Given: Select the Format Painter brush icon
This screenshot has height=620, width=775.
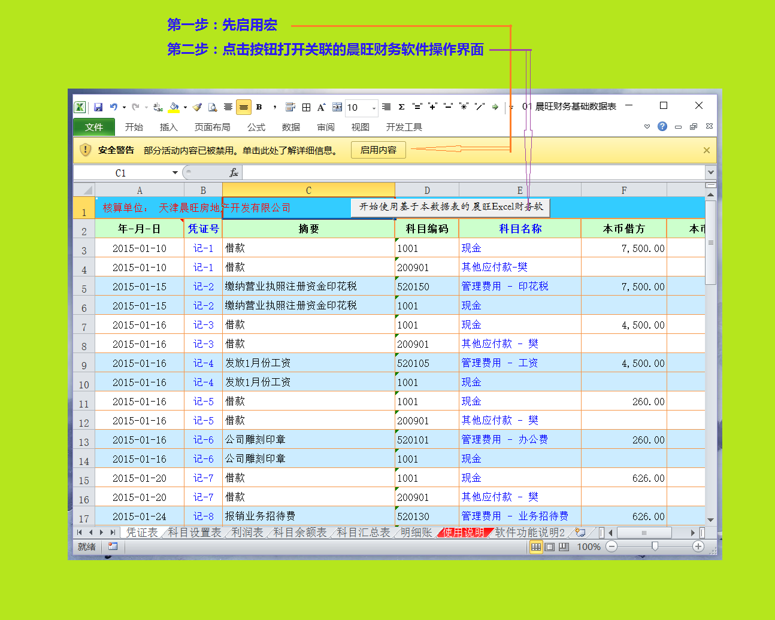Looking at the screenshot, I should click(x=198, y=107).
